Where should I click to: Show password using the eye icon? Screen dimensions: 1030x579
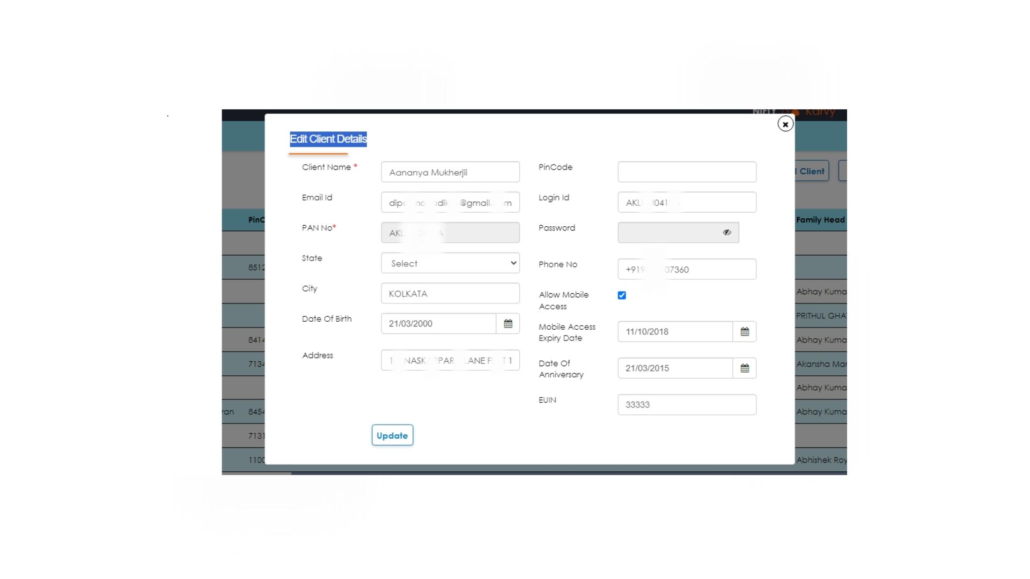[727, 233]
